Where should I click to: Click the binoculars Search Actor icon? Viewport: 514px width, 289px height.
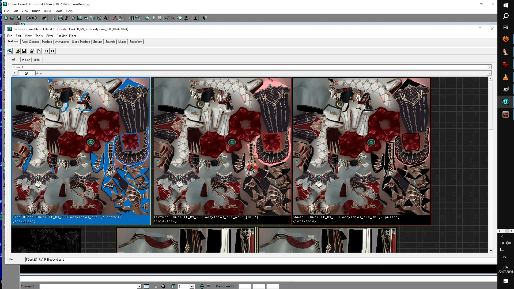(44, 18)
